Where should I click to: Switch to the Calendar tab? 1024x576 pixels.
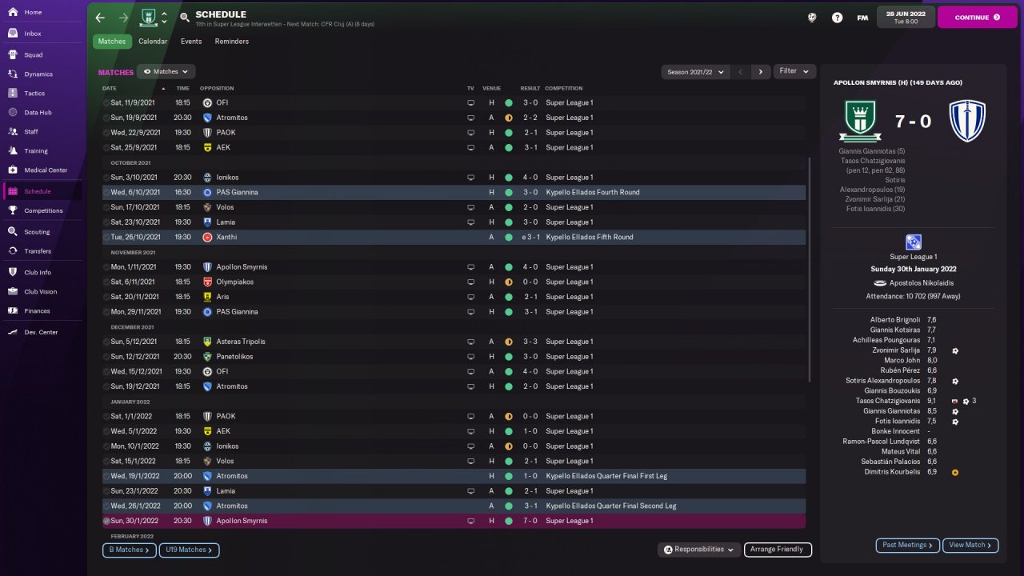(153, 42)
